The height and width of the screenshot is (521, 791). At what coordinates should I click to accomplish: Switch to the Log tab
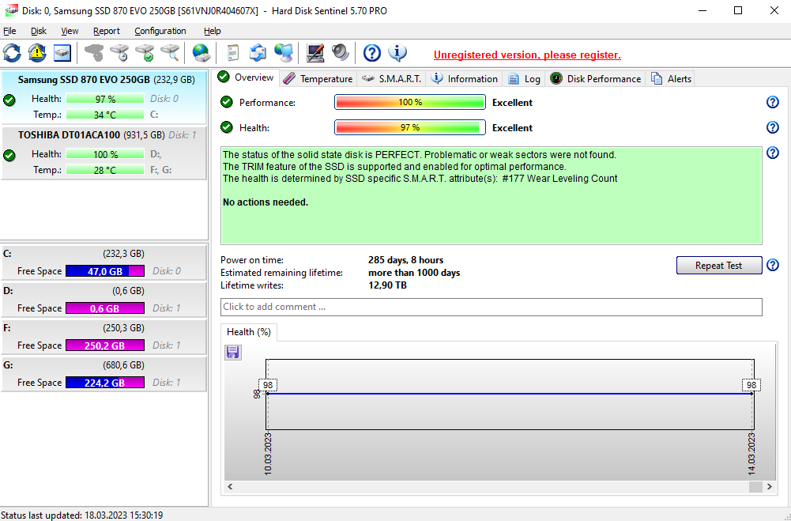point(524,79)
